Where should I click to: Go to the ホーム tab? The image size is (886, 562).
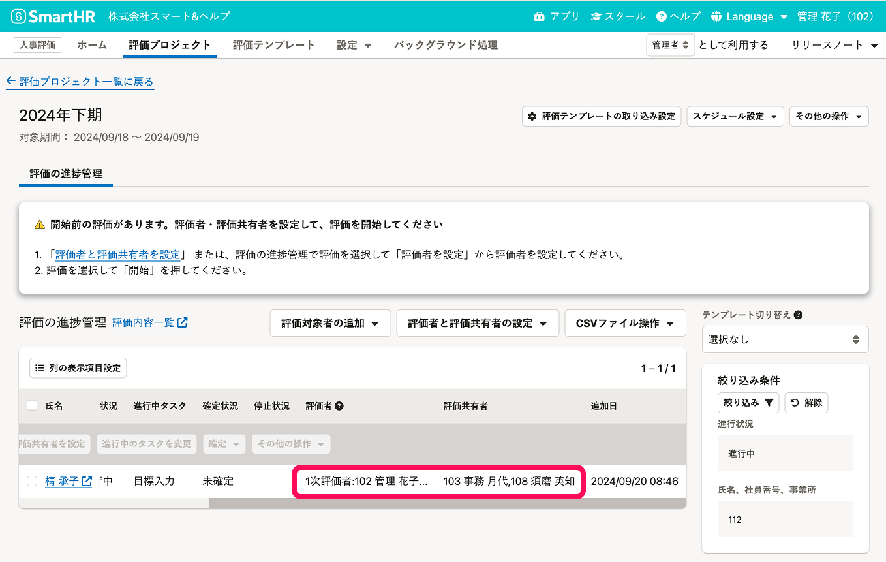click(x=92, y=45)
